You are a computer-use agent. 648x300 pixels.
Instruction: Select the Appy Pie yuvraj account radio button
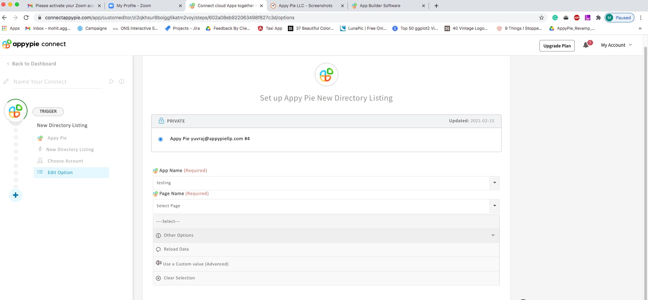pyautogui.click(x=161, y=139)
